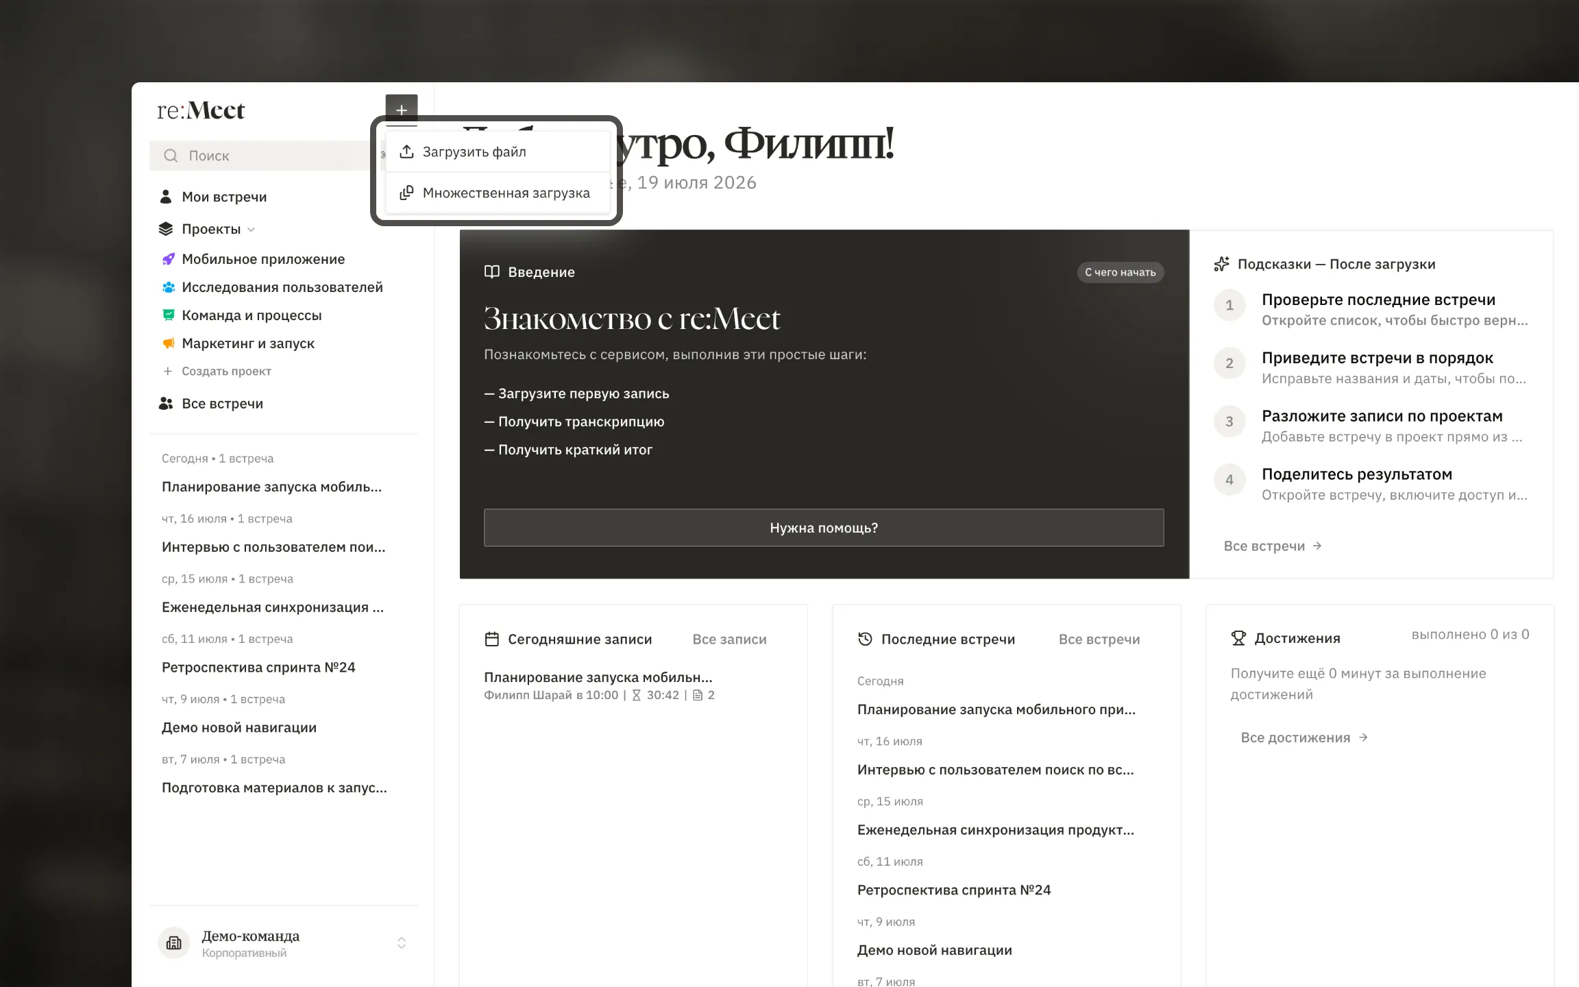Open the Мобильное приложение project
Image resolution: width=1579 pixels, height=987 pixels.
point(263,259)
